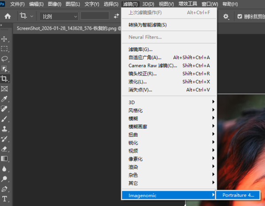
Task: Select the Spot Healing Brush tool
Action: pos(4,109)
